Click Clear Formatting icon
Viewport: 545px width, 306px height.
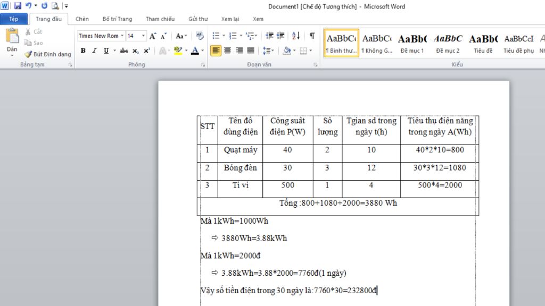[200, 36]
